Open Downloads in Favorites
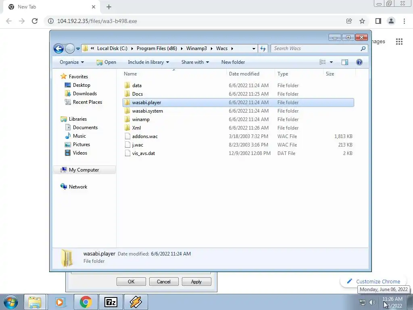This screenshot has height=310, width=413. click(x=85, y=94)
